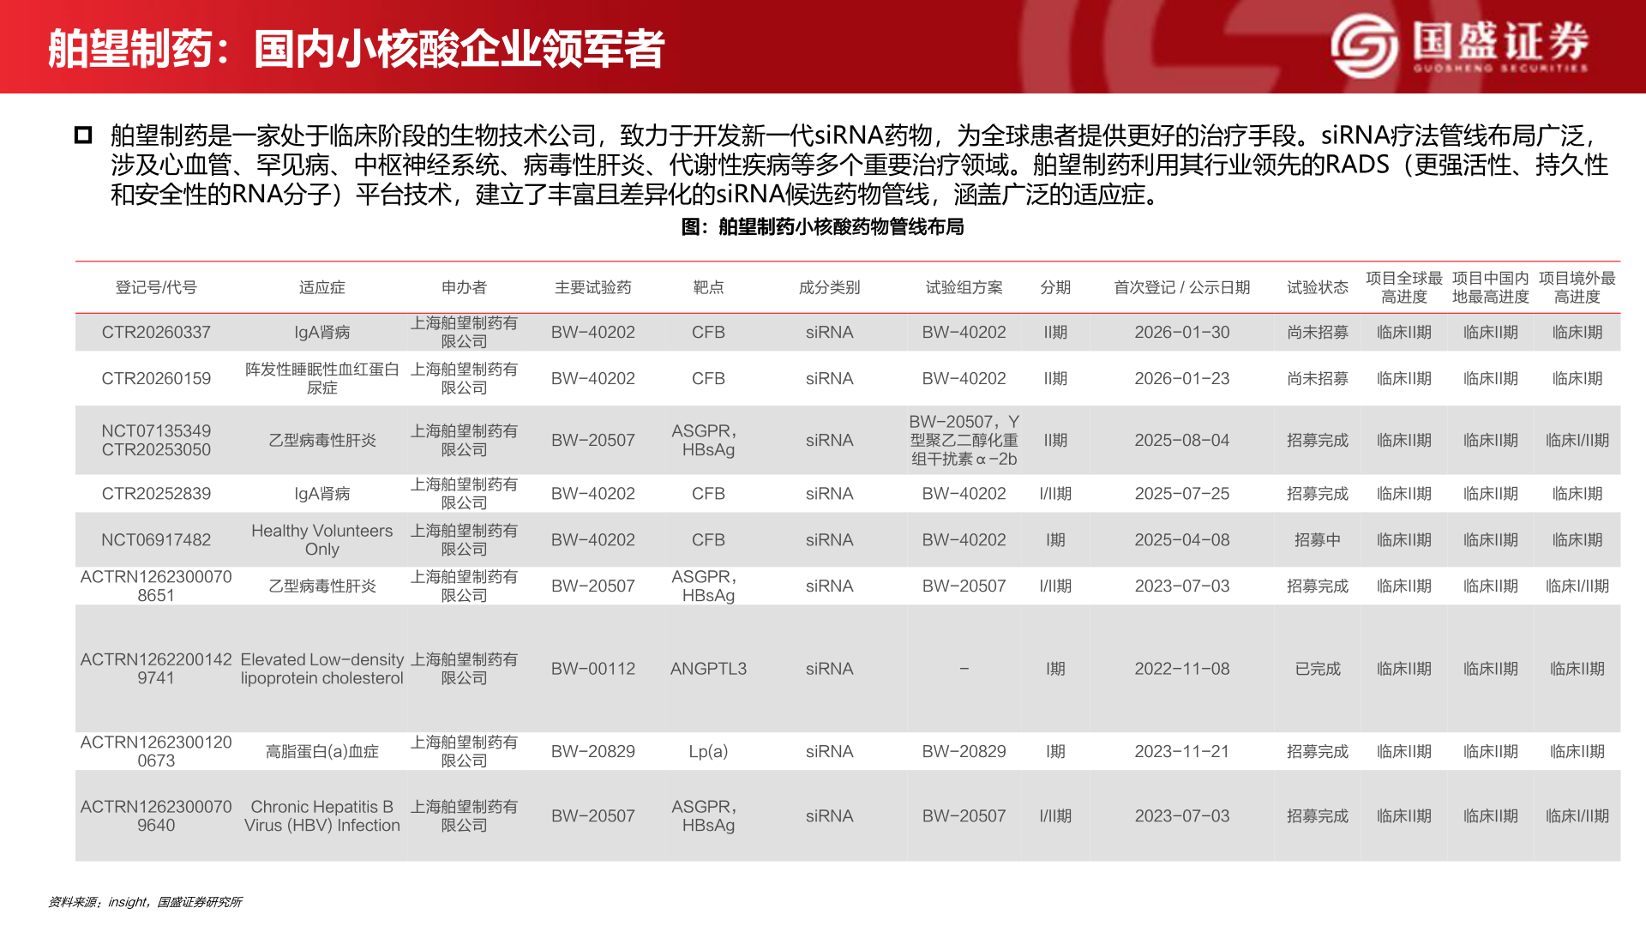Select registration number NCT06917482
1646x926 pixels.
tap(156, 539)
